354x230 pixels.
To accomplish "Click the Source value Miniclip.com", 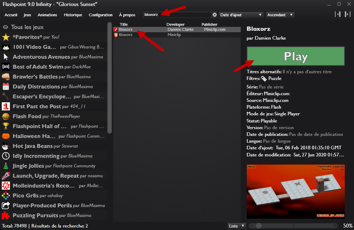I will 276,100.
